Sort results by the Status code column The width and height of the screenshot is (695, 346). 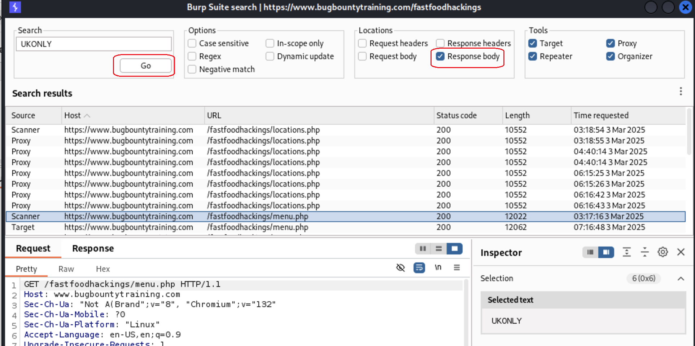click(x=468, y=115)
